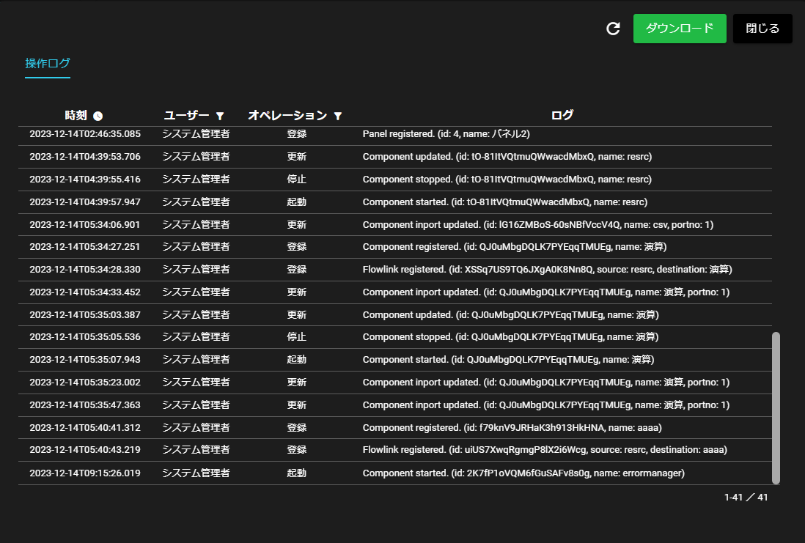The width and height of the screenshot is (805, 543).
Task: Click the green ダウンロード button
Action: click(679, 29)
